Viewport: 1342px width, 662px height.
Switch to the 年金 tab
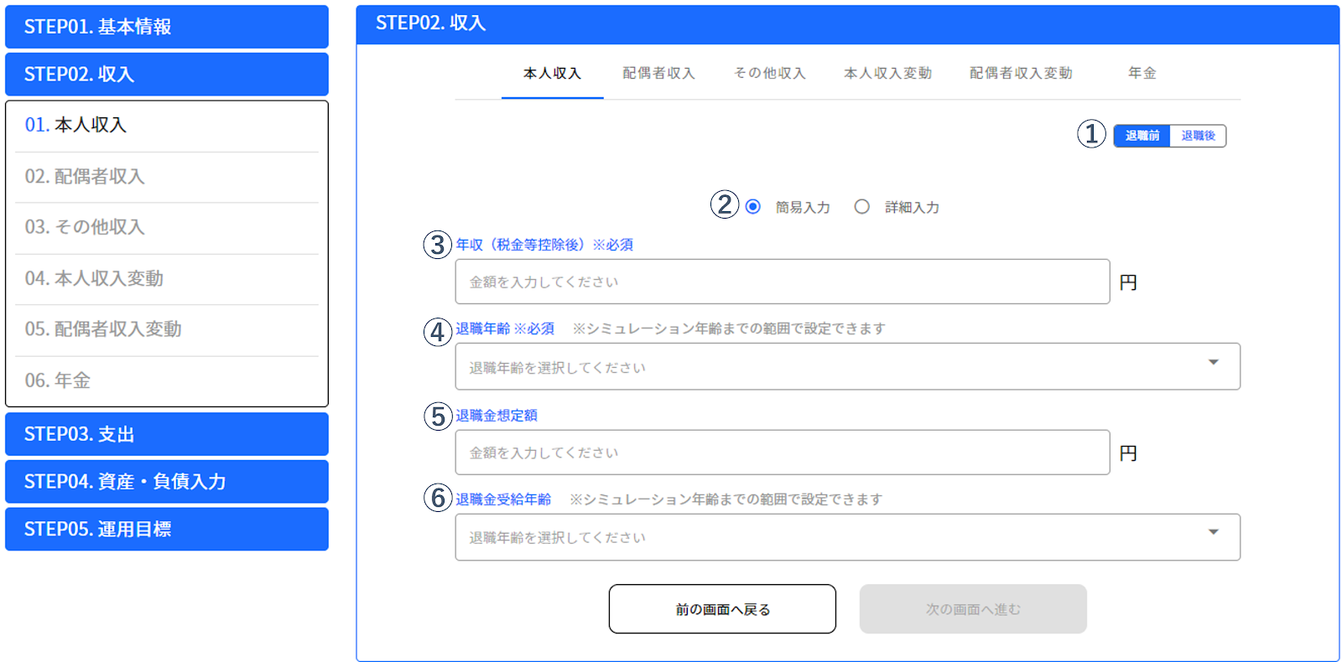1142,74
